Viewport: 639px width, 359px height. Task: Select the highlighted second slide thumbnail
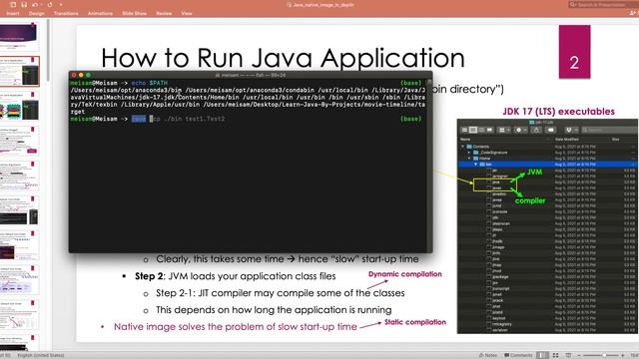click(x=19, y=72)
